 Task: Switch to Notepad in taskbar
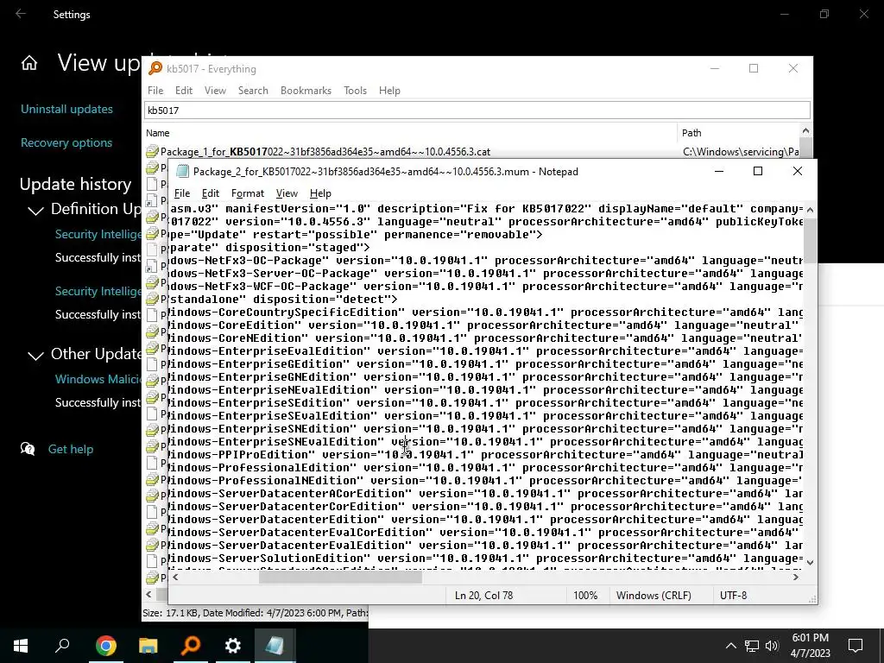click(x=275, y=646)
